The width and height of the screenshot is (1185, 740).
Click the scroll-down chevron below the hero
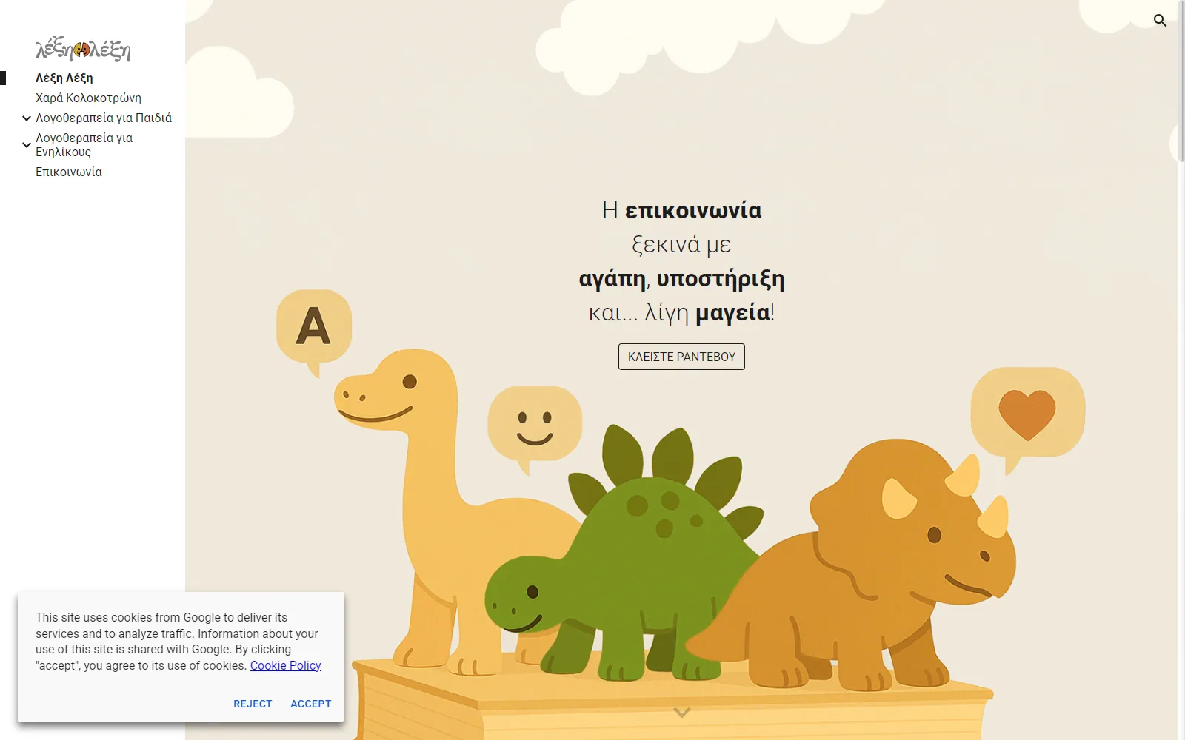(682, 713)
